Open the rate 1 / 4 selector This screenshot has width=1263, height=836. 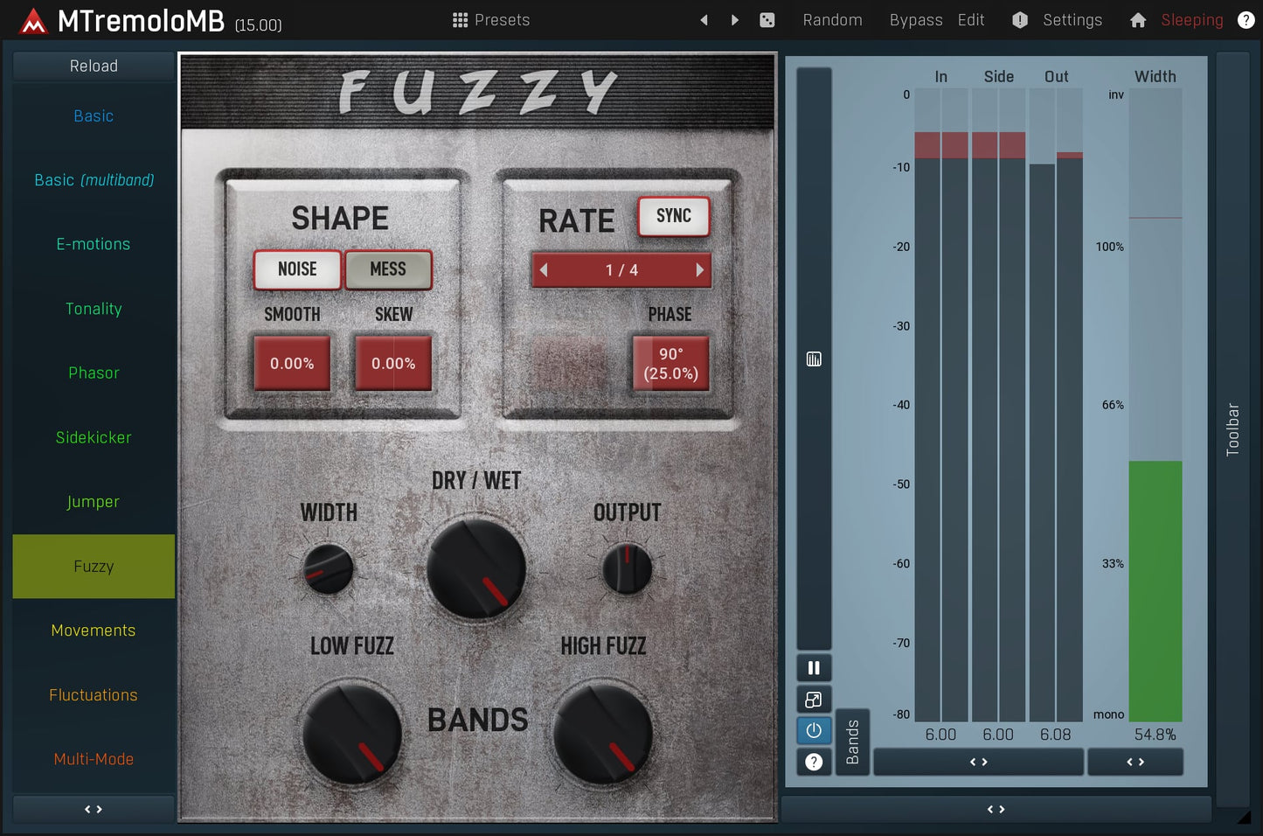(x=621, y=270)
